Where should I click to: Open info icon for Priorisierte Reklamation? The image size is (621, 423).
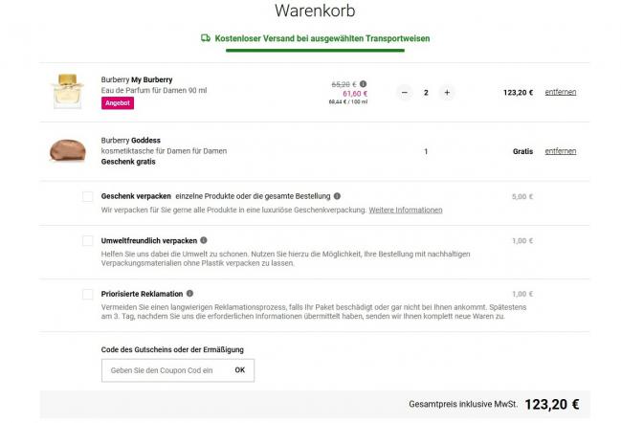[189, 293]
